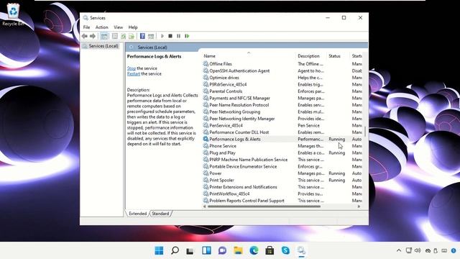
Task: Open the Properties toolbar icon
Action: (115, 36)
